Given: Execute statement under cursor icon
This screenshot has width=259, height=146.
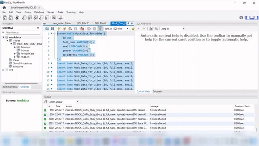Looking at the screenshot, I should pos(65,29).
